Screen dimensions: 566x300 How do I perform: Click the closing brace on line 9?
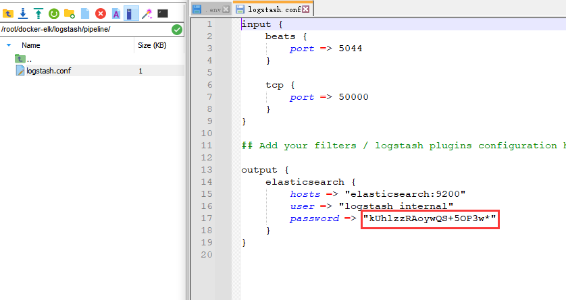(x=244, y=121)
